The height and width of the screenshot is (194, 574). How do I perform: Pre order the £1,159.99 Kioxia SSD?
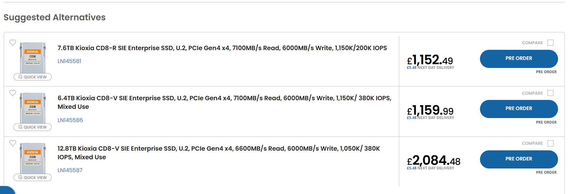click(519, 109)
